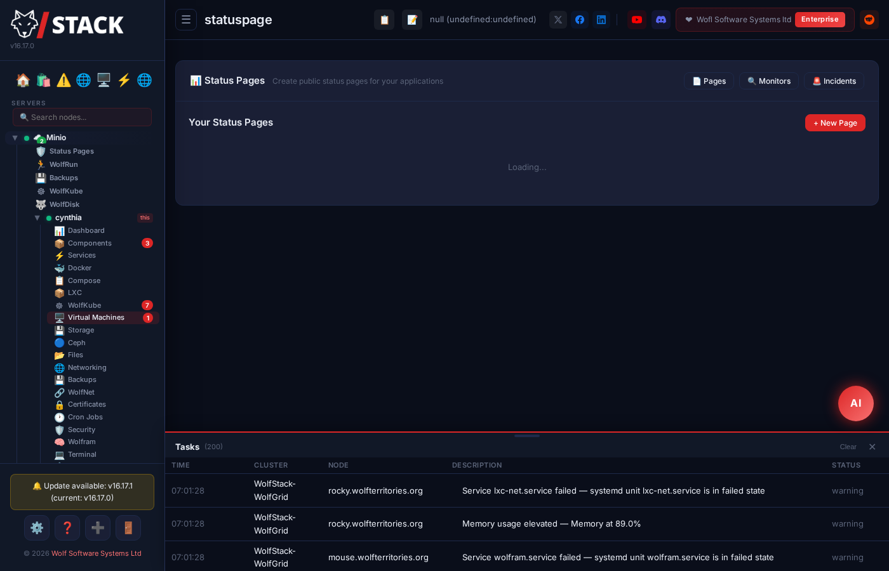The width and height of the screenshot is (889, 571).
Task: Click the blue meridian globe icon beside warning triangle
Action: (83, 80)
